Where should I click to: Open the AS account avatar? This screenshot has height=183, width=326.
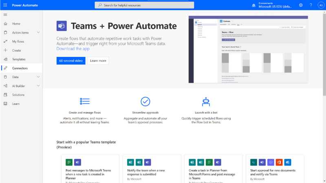tap(321, 5)
